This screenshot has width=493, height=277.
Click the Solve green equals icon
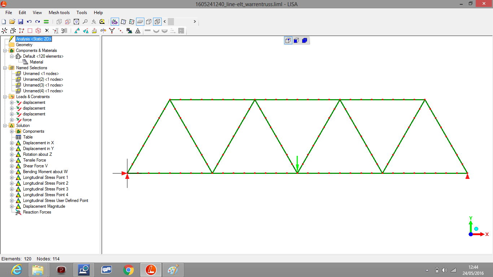point(46,22)
